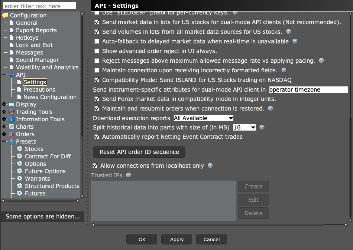Expand the Charts tree node
The image size is (353, 250).
point(4,126)
